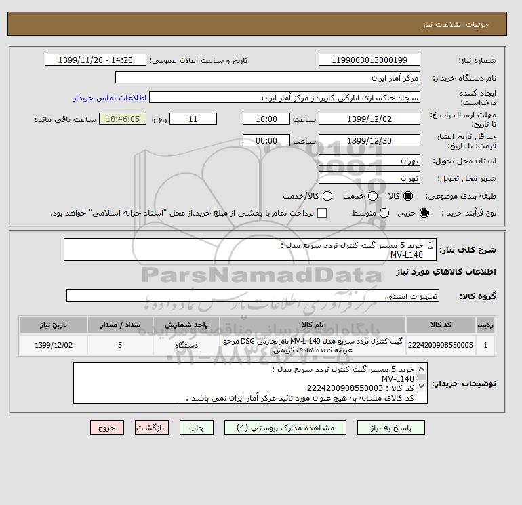Click the تاریخ نیاز column header
522x505 pixels.
54,325
